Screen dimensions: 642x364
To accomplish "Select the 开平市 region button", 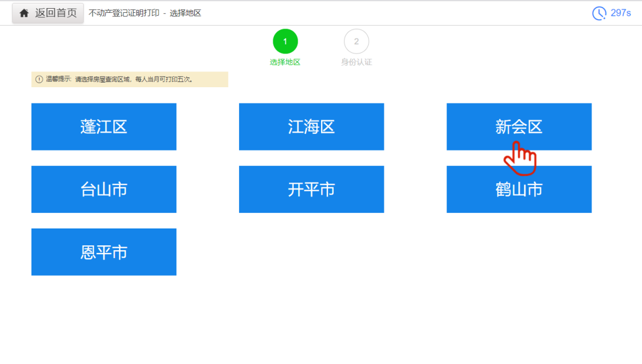I will (x=311, y=190).
